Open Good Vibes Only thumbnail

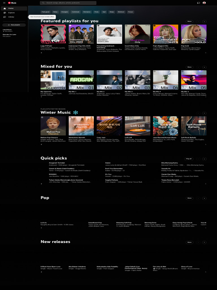138,34
